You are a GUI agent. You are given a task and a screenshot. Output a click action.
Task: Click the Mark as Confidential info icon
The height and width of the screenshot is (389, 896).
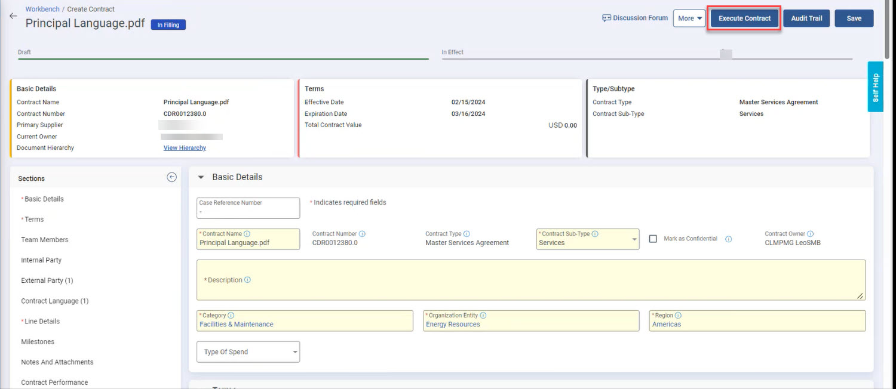click(x=728, y=239)
